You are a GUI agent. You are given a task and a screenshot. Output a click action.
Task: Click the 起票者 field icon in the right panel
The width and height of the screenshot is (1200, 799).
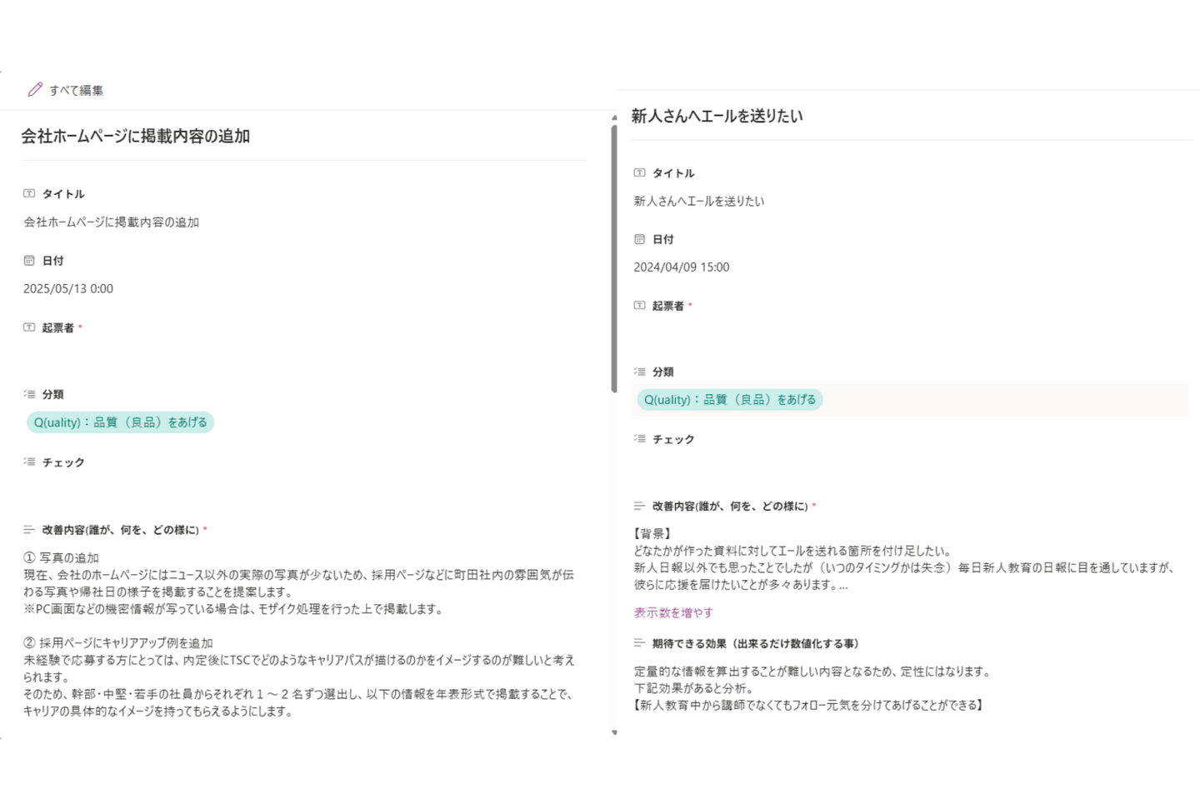[639, 305]
